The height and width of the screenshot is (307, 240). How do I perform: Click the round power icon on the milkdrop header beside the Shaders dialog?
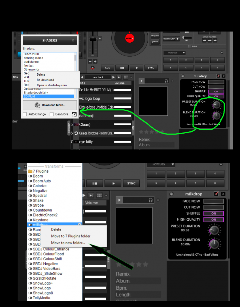(183, 76)
